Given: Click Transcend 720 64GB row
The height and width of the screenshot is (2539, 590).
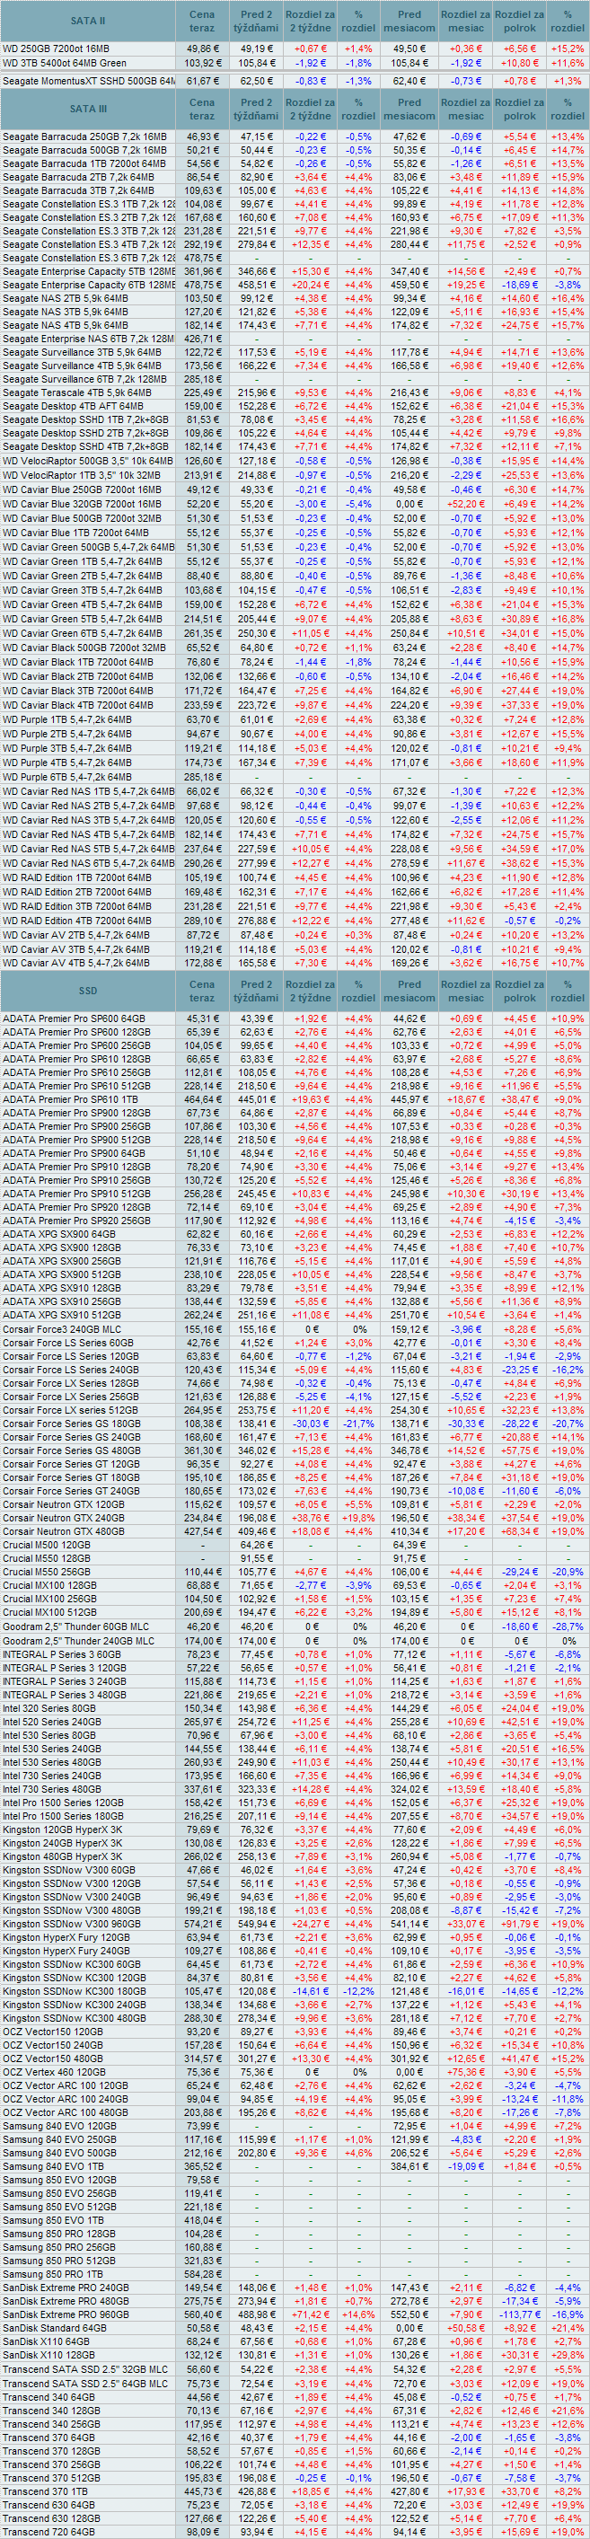Looking at the screenshot, I should tap(295, 2531).
